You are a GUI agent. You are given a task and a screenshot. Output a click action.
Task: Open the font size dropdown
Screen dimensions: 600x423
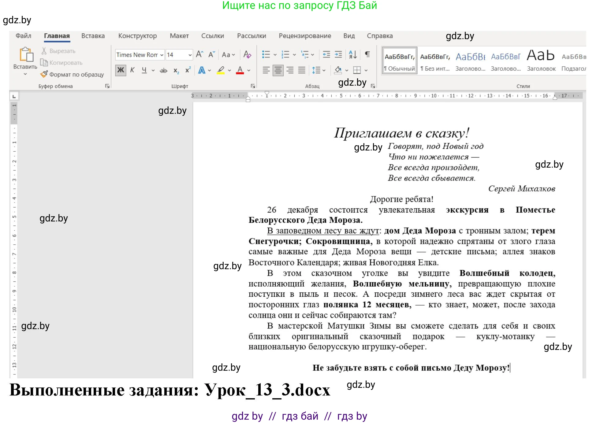click(x=190, y=54)
